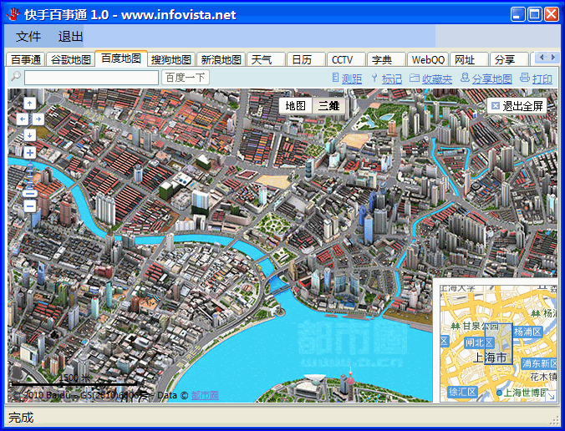Open the 标记 marker link
The height and width of the screenshot is (431, 565).
[392, 79]
